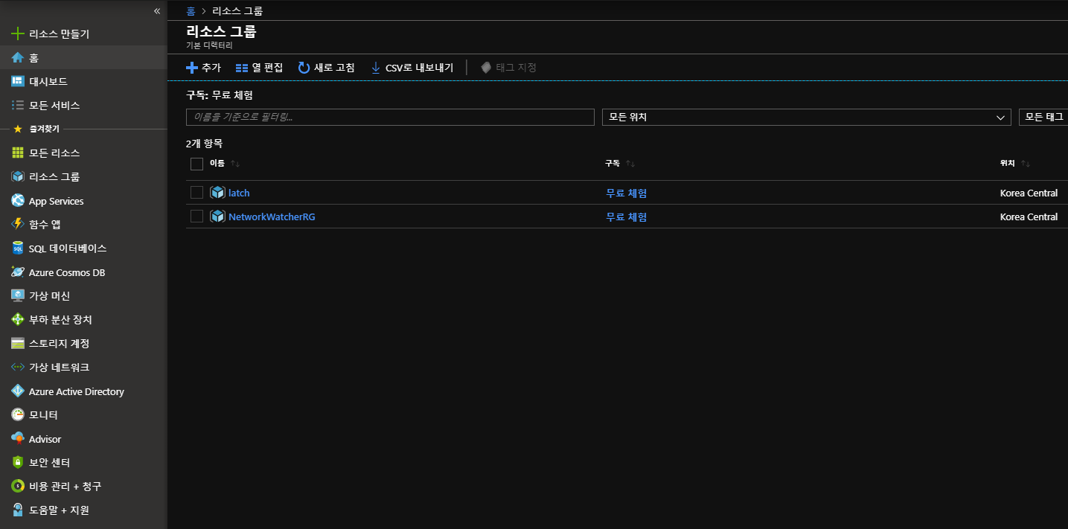Select the 가상 머신 menu label
The width and height of the screenshot is (1068, 529).
[x=49, y=295]
